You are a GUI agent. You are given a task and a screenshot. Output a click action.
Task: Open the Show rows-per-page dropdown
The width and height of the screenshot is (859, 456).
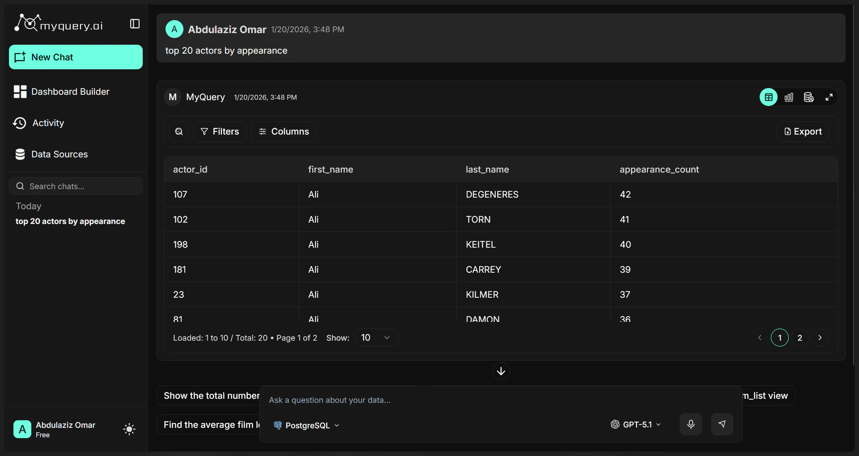point(376,338)
